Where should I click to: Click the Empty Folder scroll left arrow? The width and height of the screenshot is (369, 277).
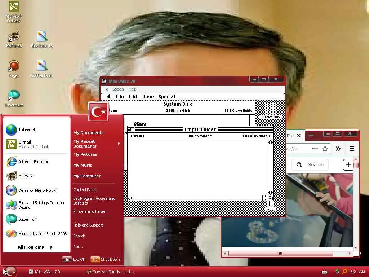tap(130, 198)
